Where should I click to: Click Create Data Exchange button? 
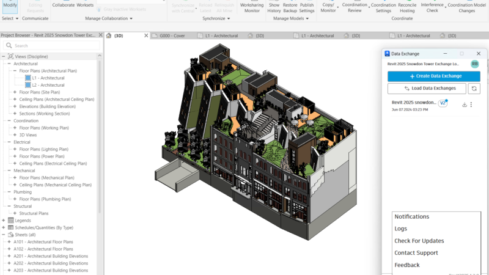click(434, 76)
